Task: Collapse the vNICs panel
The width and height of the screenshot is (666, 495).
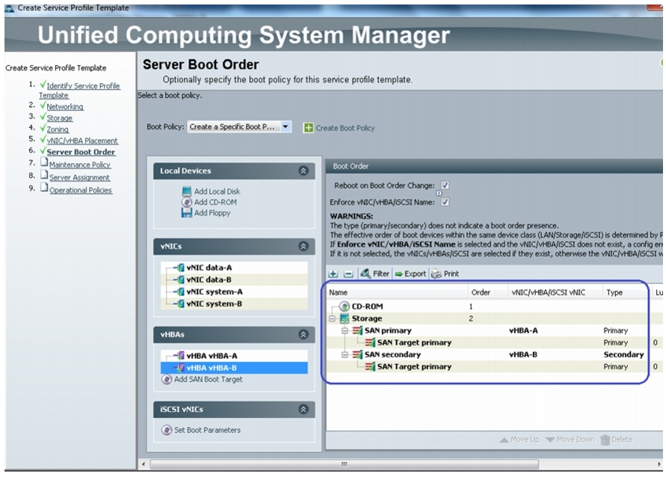Action: click(303, 247)
